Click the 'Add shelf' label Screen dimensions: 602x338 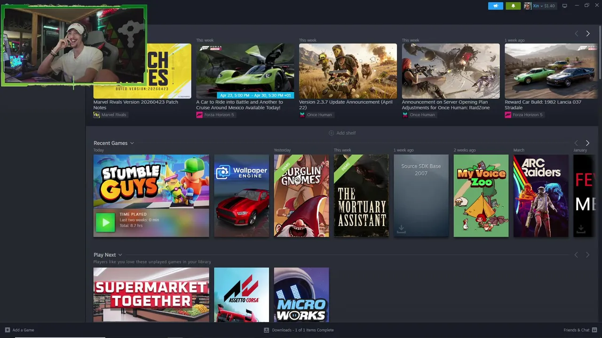click(346, 133)
